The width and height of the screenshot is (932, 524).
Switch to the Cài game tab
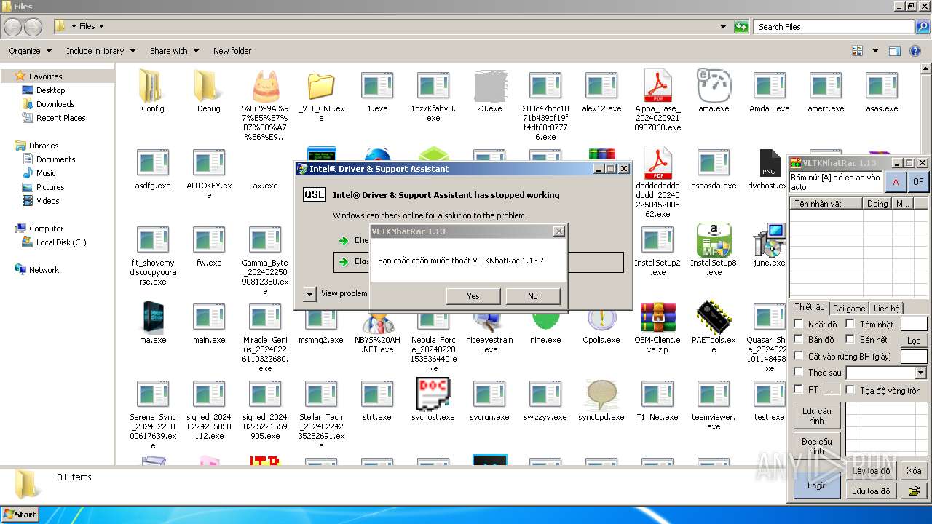point(849,309)
